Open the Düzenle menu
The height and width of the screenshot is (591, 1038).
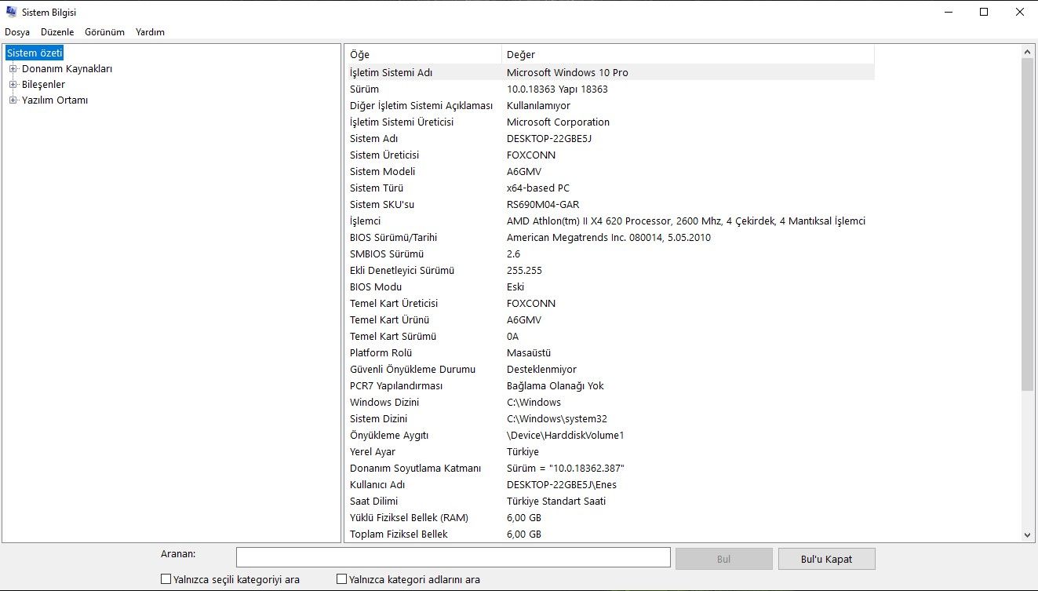point(56,32)
